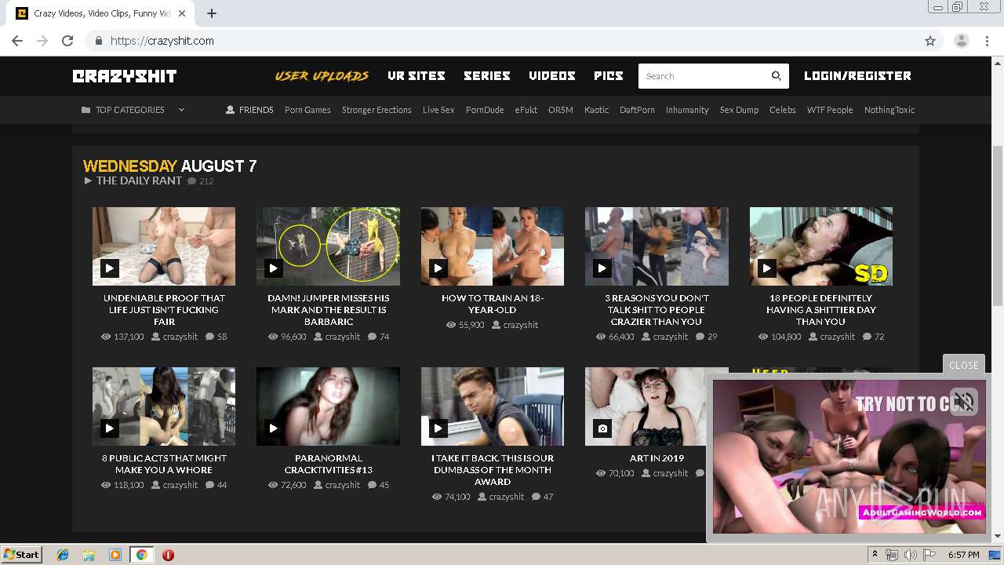Click the play icon on the jumper video thumbnail
Image resolution: width=1004 pixels, height=565 pixels.
point(274,268)
